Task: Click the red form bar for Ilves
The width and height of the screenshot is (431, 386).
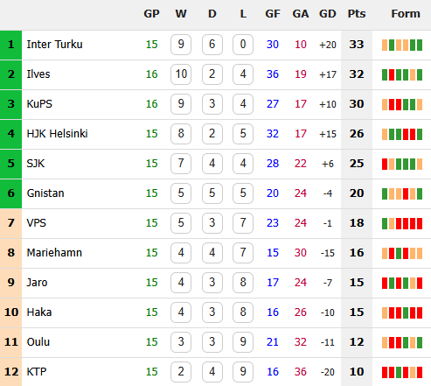Action: [392, 75]
